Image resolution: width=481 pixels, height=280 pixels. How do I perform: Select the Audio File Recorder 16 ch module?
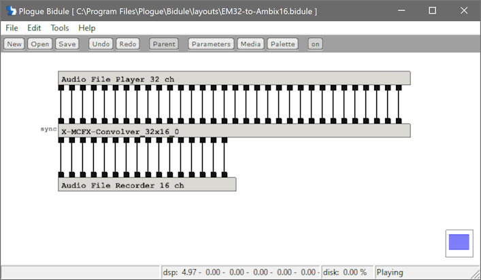(x=147, y=185)
